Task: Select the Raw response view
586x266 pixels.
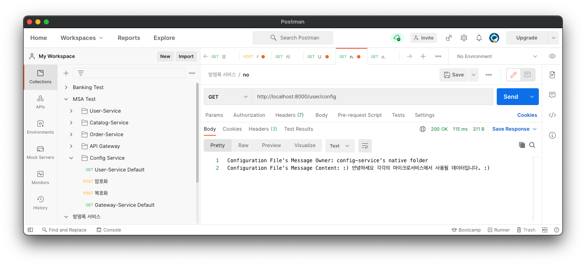Action: coord(243,145)
